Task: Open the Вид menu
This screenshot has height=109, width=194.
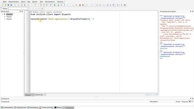Action: (29, 2)
